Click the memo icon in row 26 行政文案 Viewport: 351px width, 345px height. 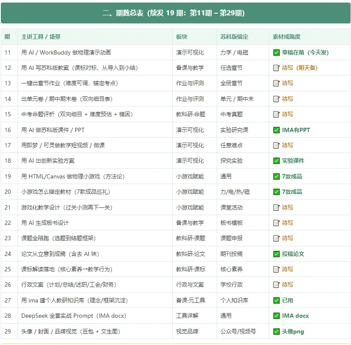coord(276,285)
